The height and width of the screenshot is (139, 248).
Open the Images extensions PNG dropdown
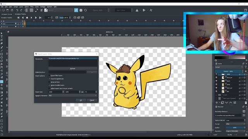(72, 96)
